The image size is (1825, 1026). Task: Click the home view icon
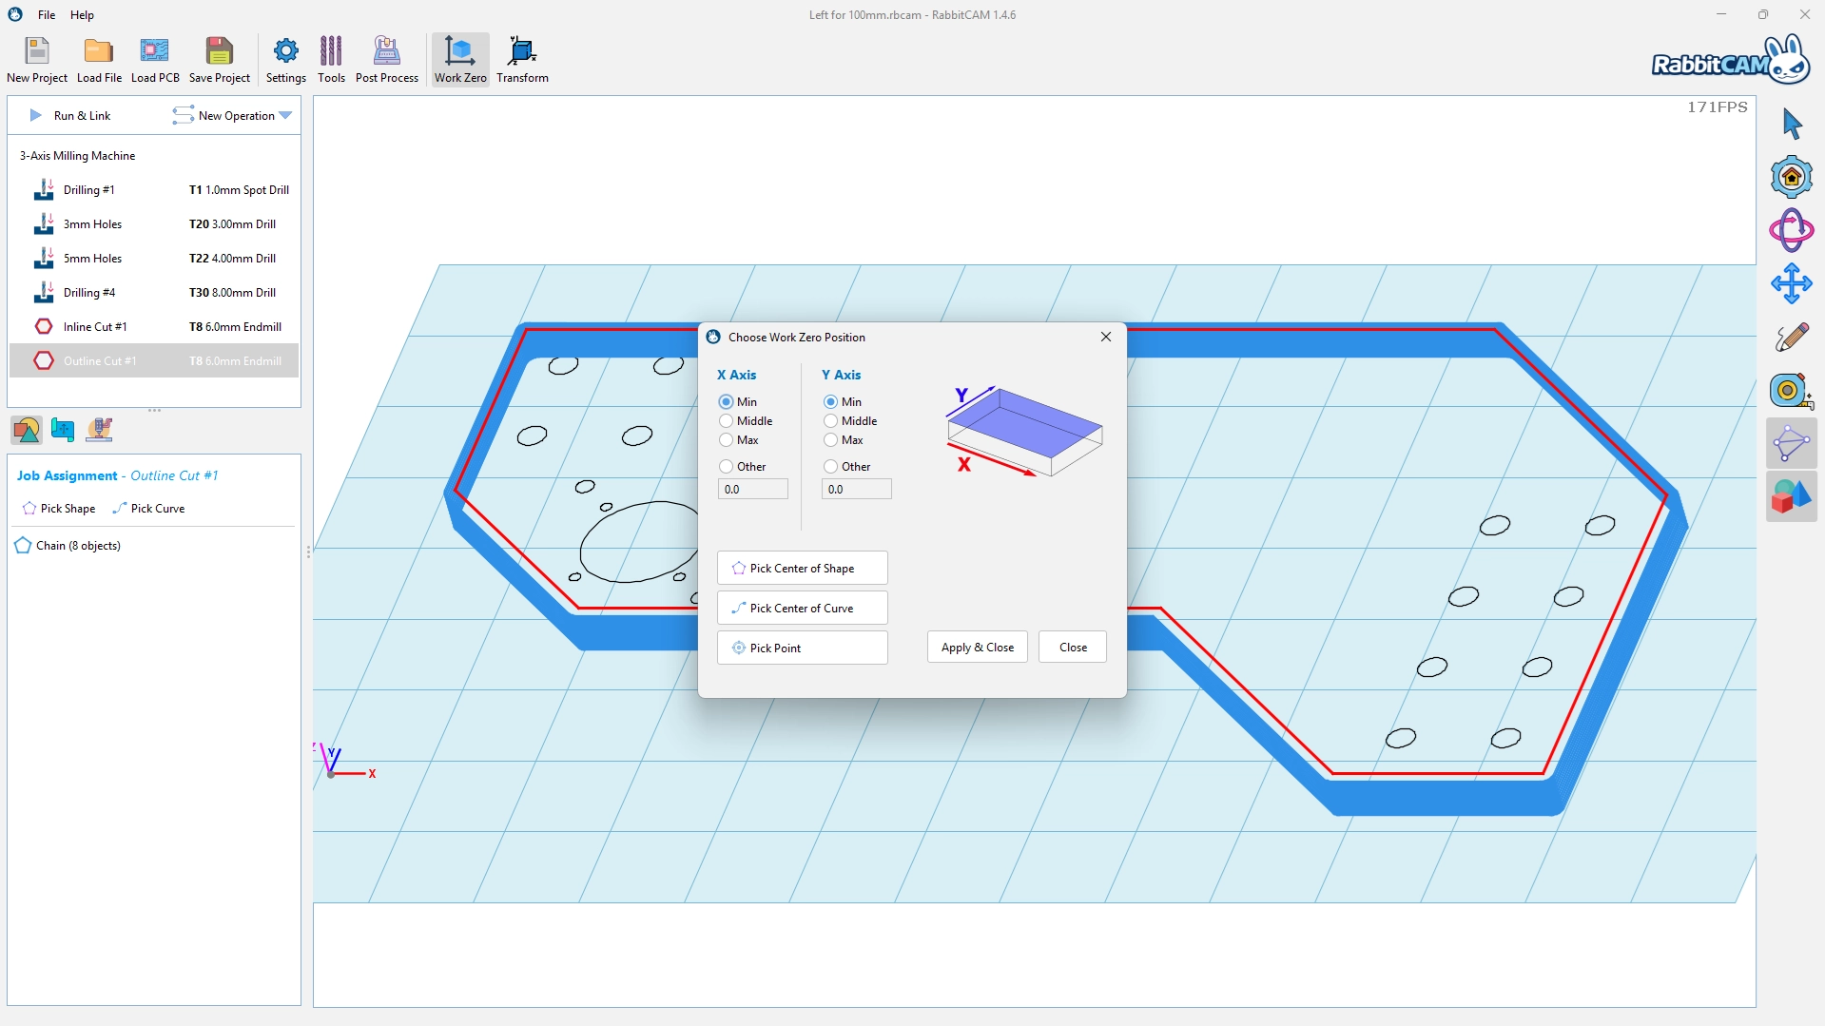[x=1792, y=177]
